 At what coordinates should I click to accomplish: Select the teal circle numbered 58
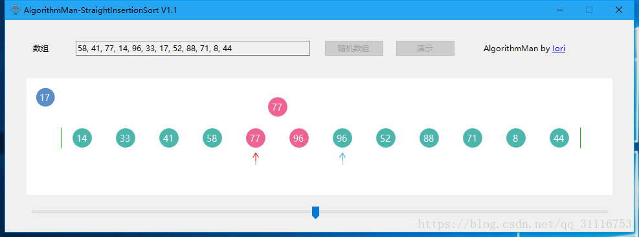(212, 138)
